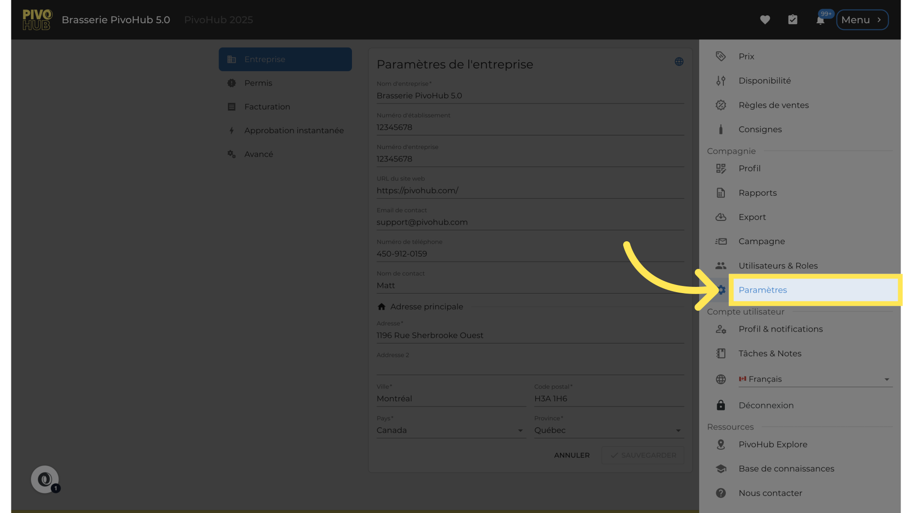912x513 pixels.
Task: Open favorites heart icon
Action: click(765, 20)
